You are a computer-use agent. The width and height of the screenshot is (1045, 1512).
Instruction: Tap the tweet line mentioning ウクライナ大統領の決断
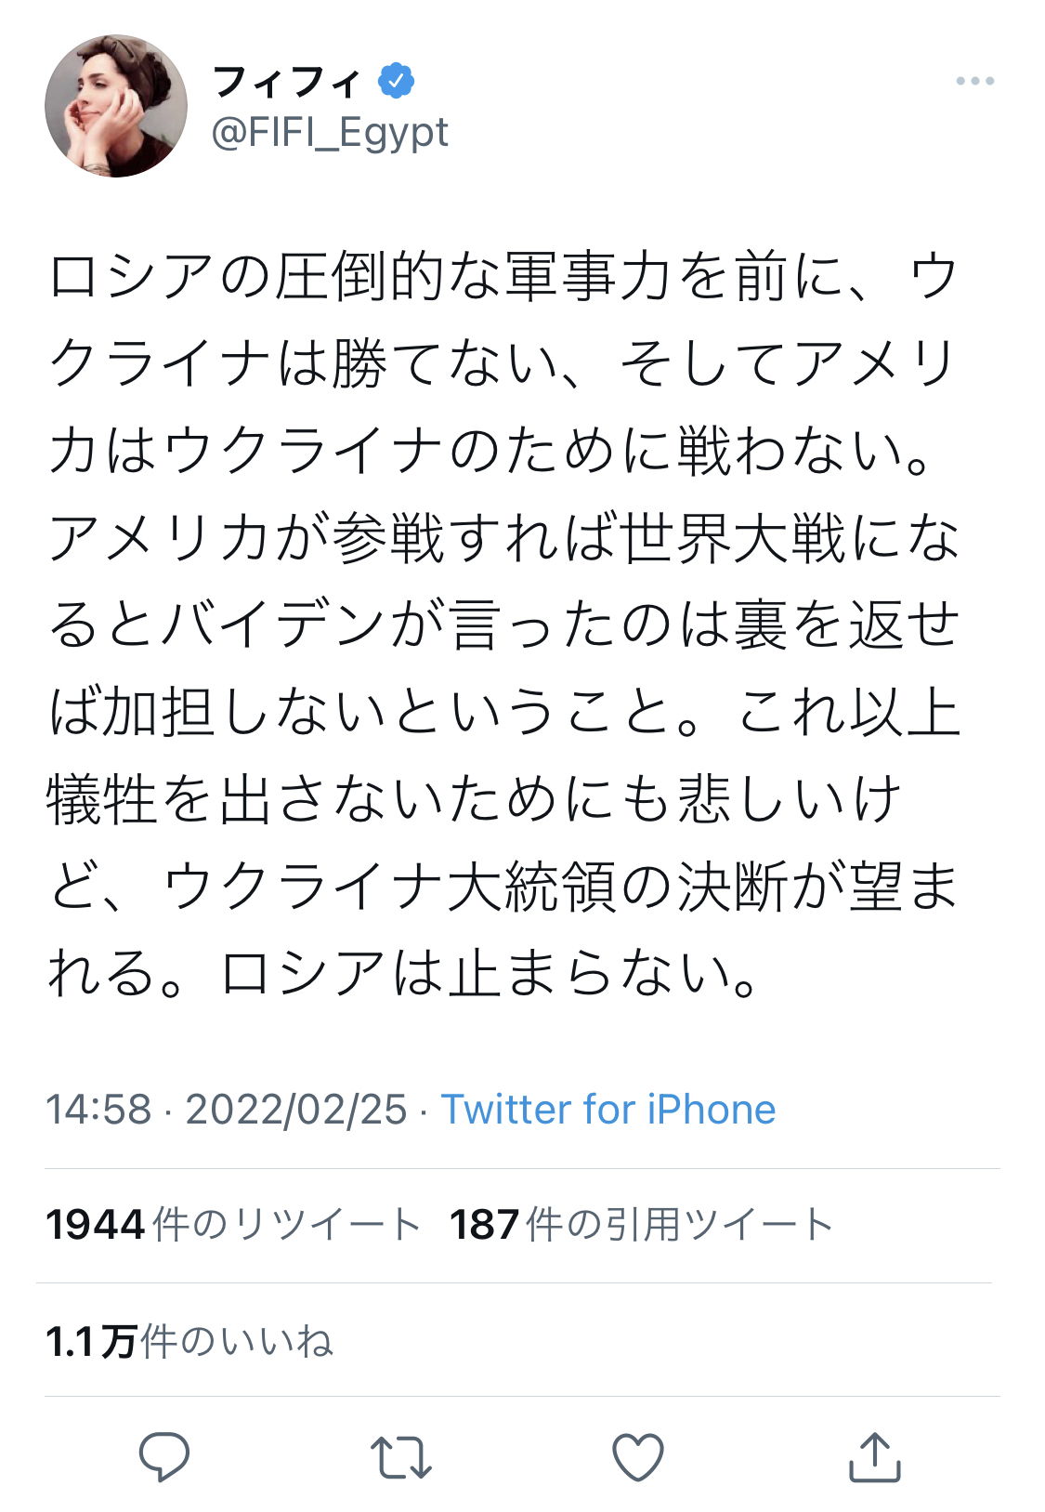tap(503, 887)
